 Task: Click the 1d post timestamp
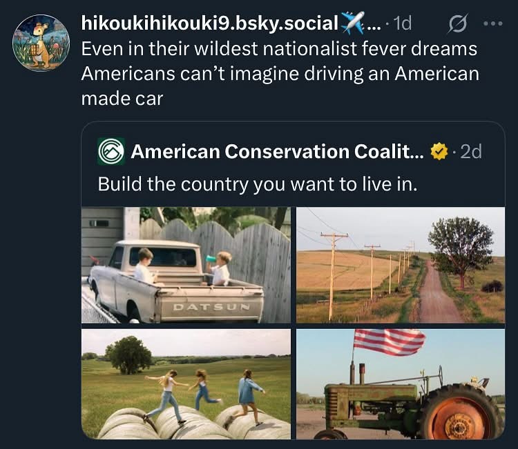pos(401,23)
